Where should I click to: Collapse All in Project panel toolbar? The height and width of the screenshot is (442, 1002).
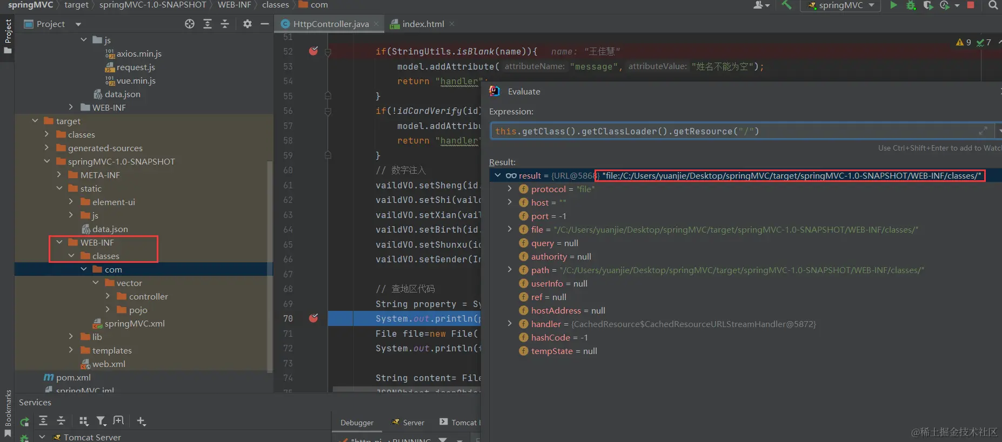pos(225,24)
